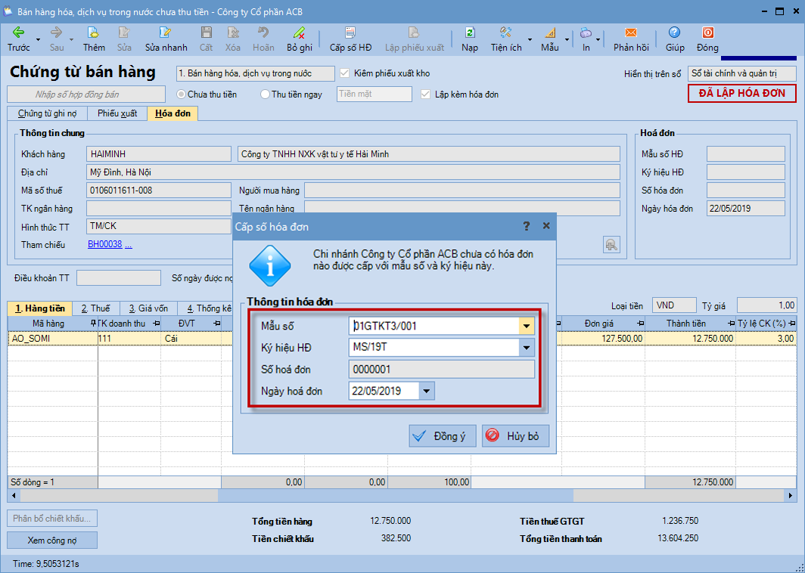Open the In print dropdown arrow
Image resolution: width=805 pixels, height=573 pixels.
point(598,40)
